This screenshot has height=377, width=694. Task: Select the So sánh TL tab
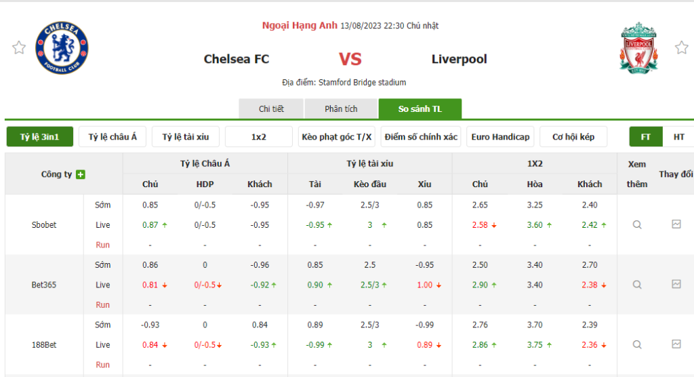pos(420,109)
